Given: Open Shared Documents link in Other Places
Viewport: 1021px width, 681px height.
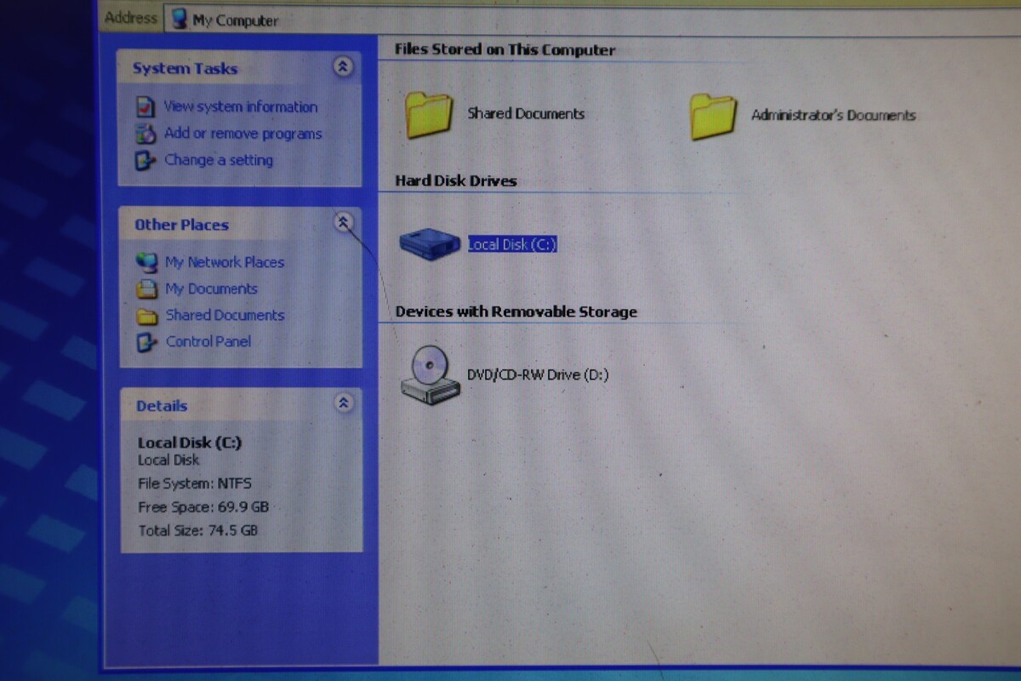Looking at the screenshot, I should tap(225, 316).
